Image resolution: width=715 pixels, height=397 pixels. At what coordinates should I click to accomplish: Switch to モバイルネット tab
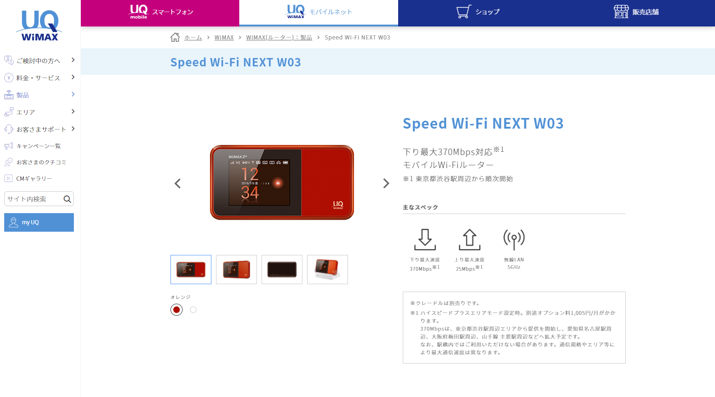pos(319,13)
